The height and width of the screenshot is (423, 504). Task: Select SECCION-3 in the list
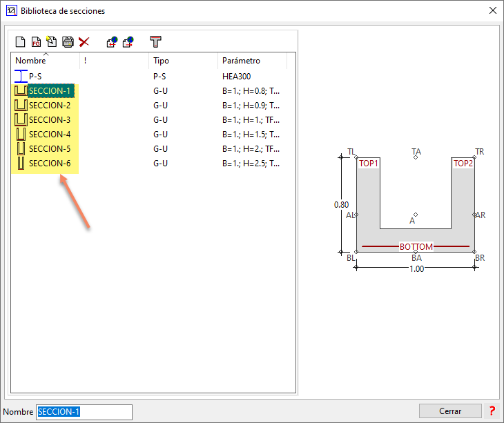coord(50,120)
